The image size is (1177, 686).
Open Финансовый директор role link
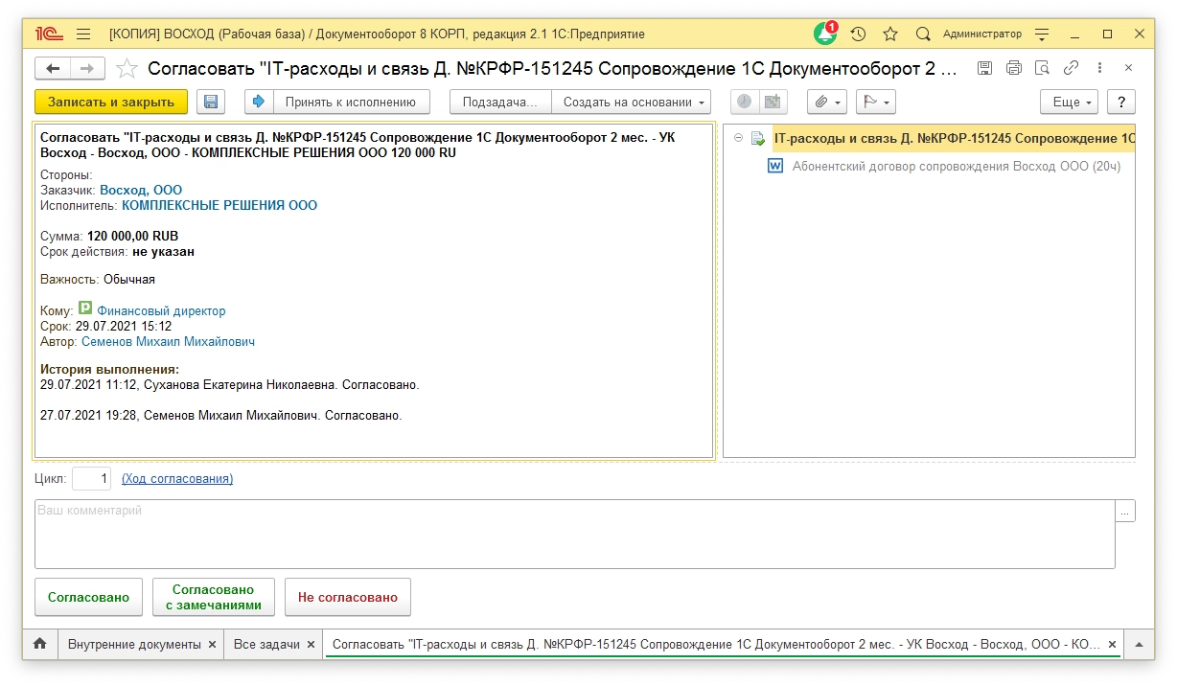tap(161, 310)
